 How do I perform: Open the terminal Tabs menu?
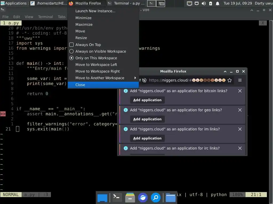[x=62, y=17]
